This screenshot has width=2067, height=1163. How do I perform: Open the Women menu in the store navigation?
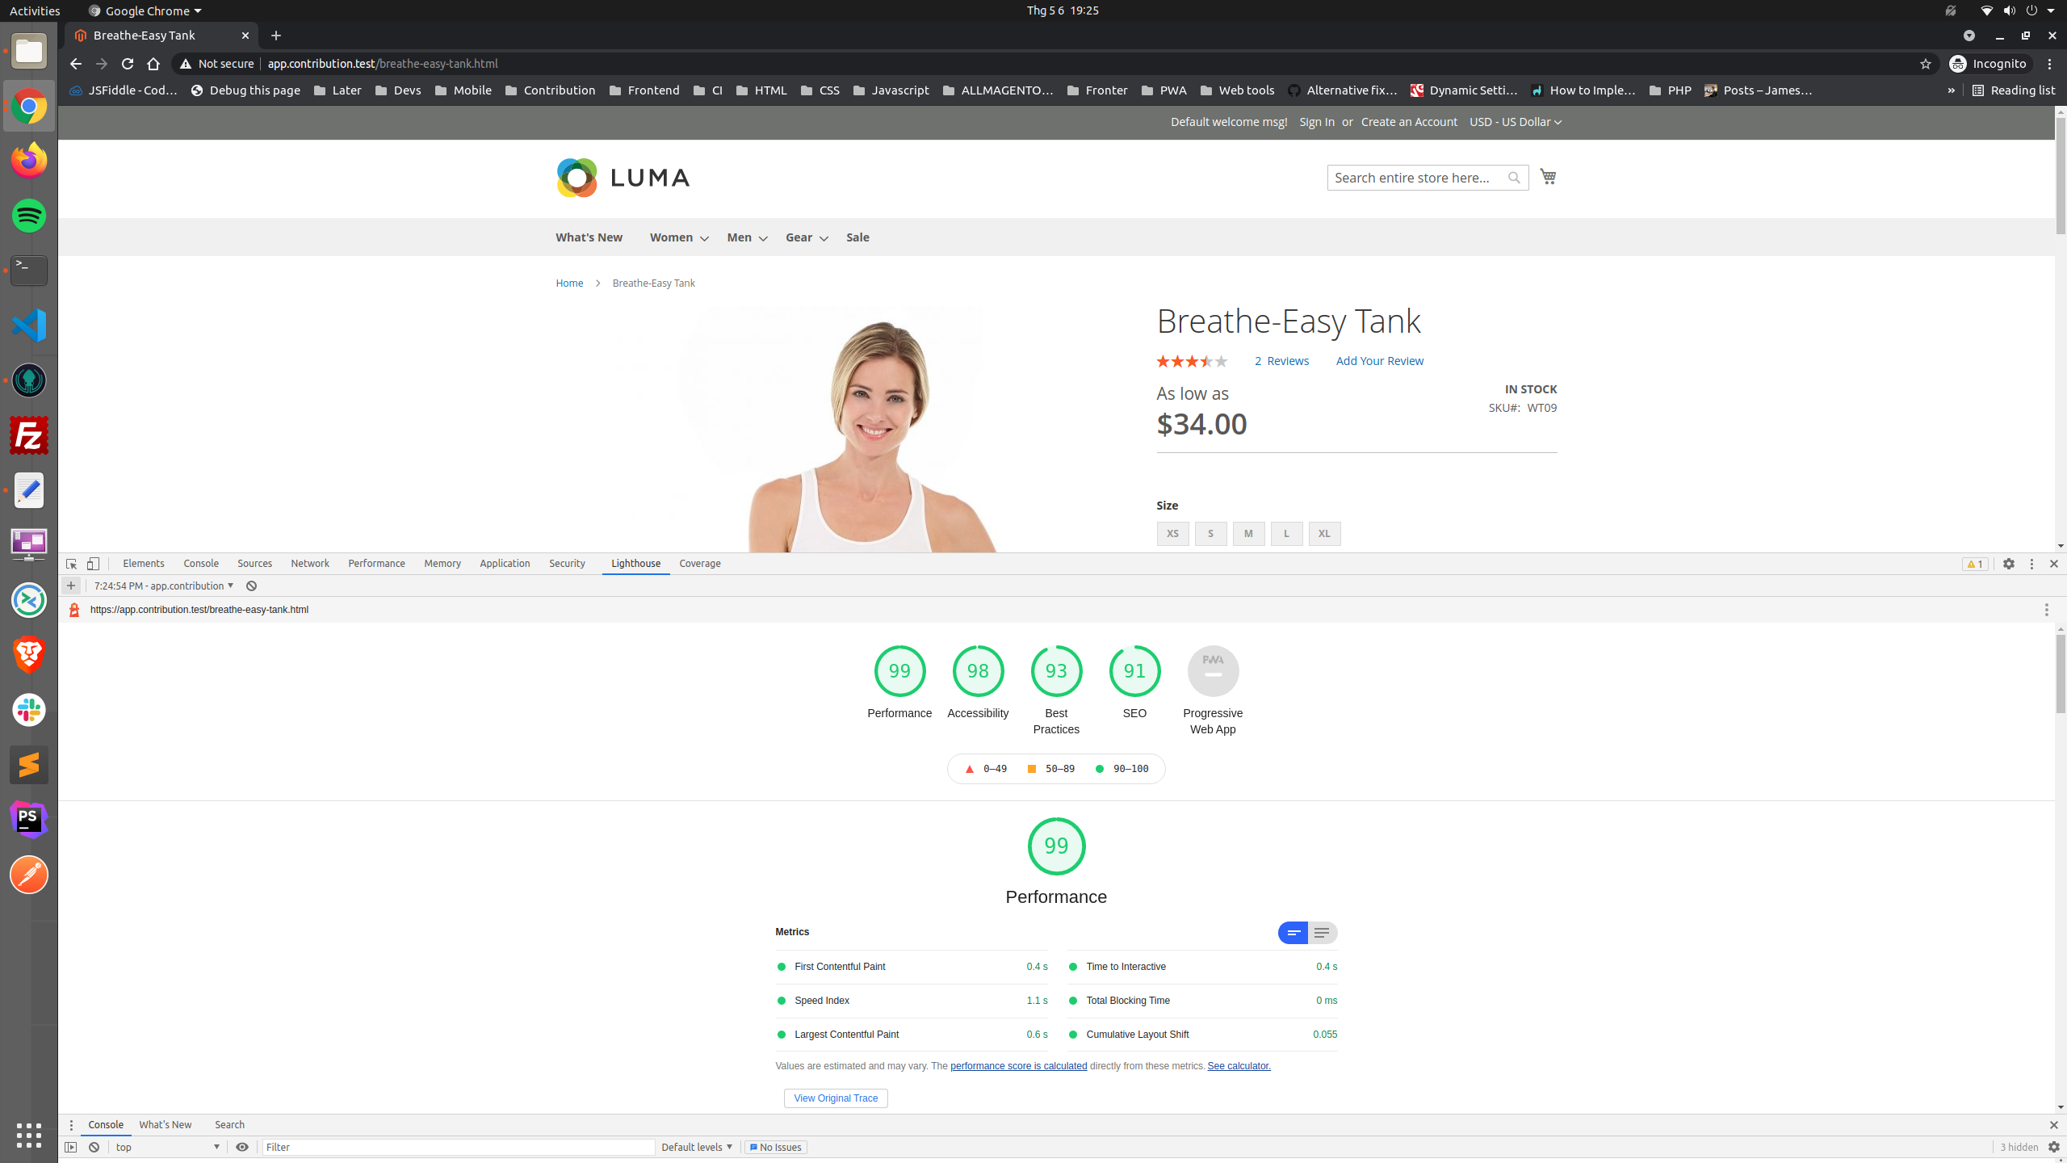(671, 237)
